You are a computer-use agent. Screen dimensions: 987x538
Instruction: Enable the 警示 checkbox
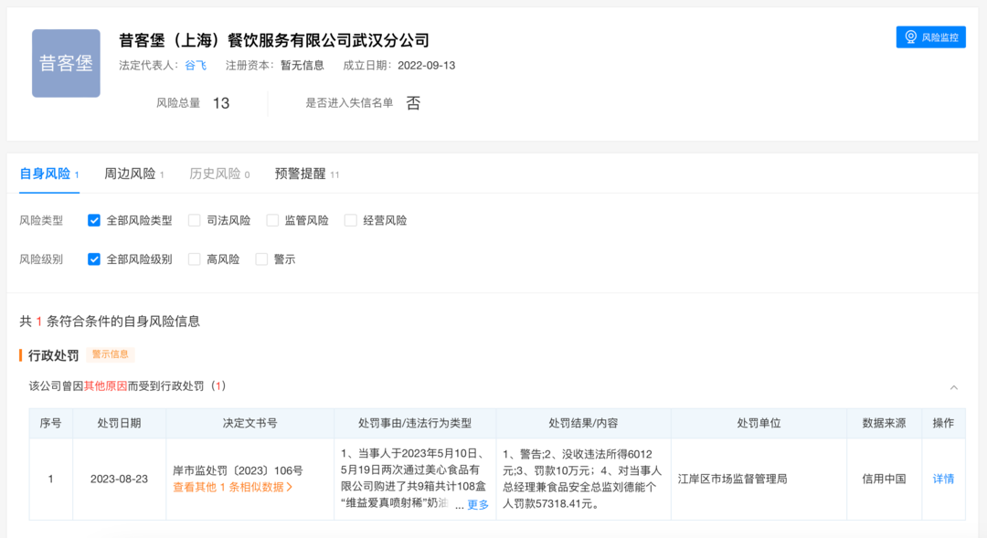261,259
